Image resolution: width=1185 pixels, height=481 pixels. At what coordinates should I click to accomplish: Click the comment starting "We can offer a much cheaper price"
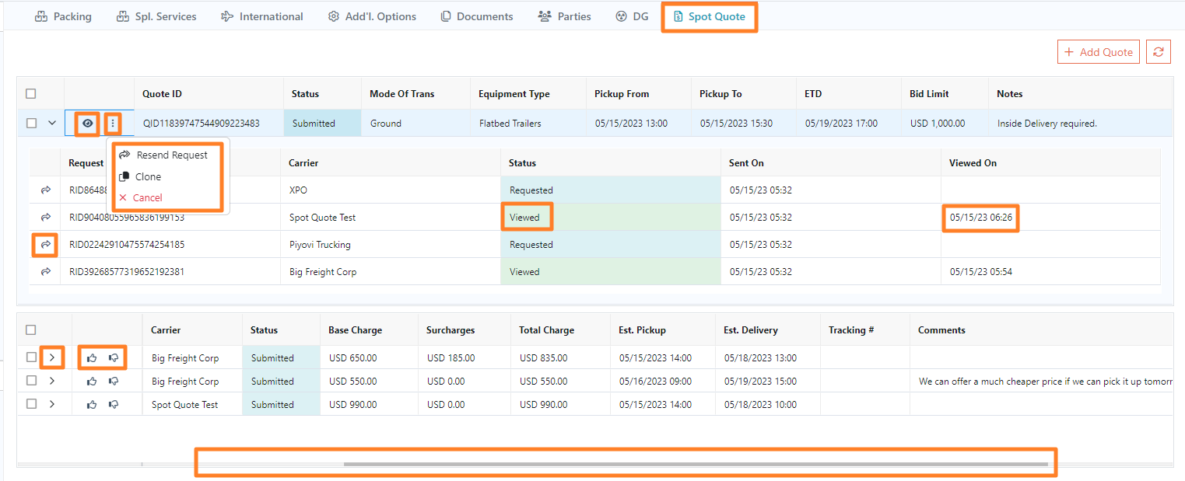click(1045, 382)
